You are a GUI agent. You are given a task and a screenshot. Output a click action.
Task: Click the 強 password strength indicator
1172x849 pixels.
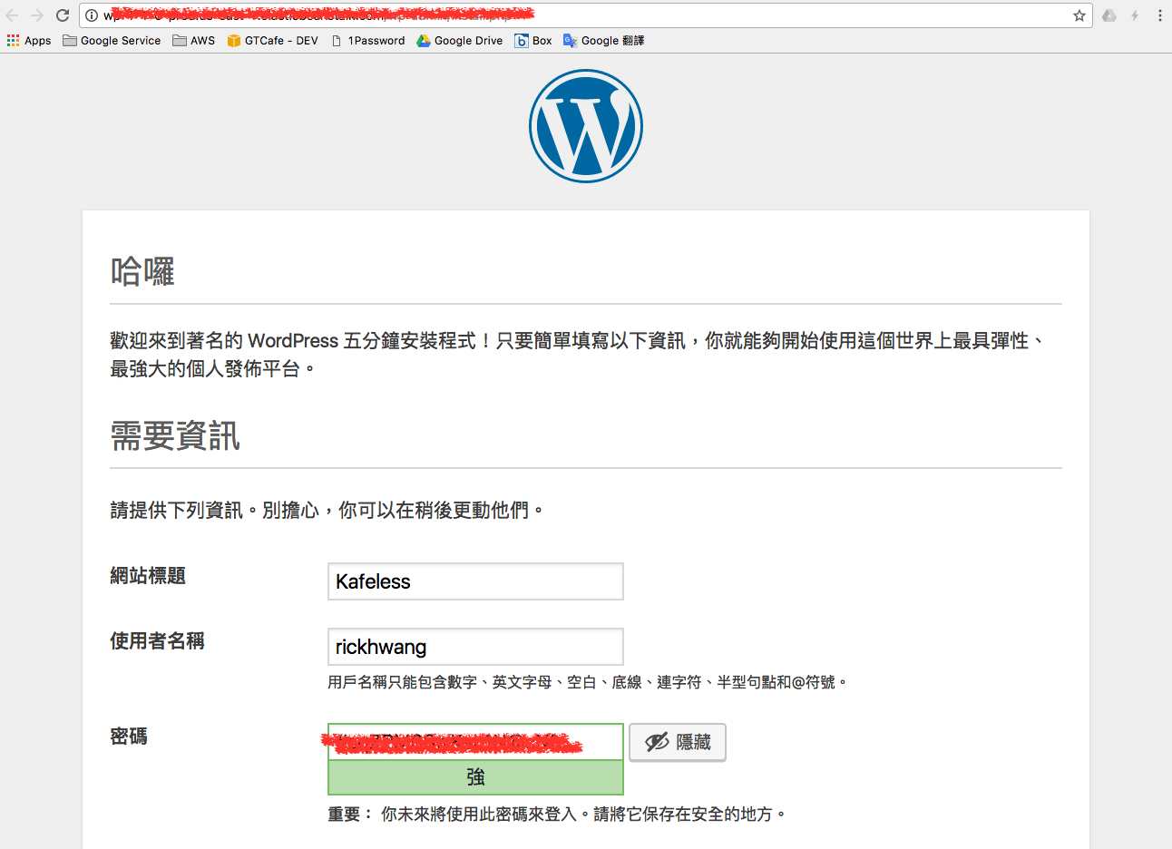pos(475,777)
